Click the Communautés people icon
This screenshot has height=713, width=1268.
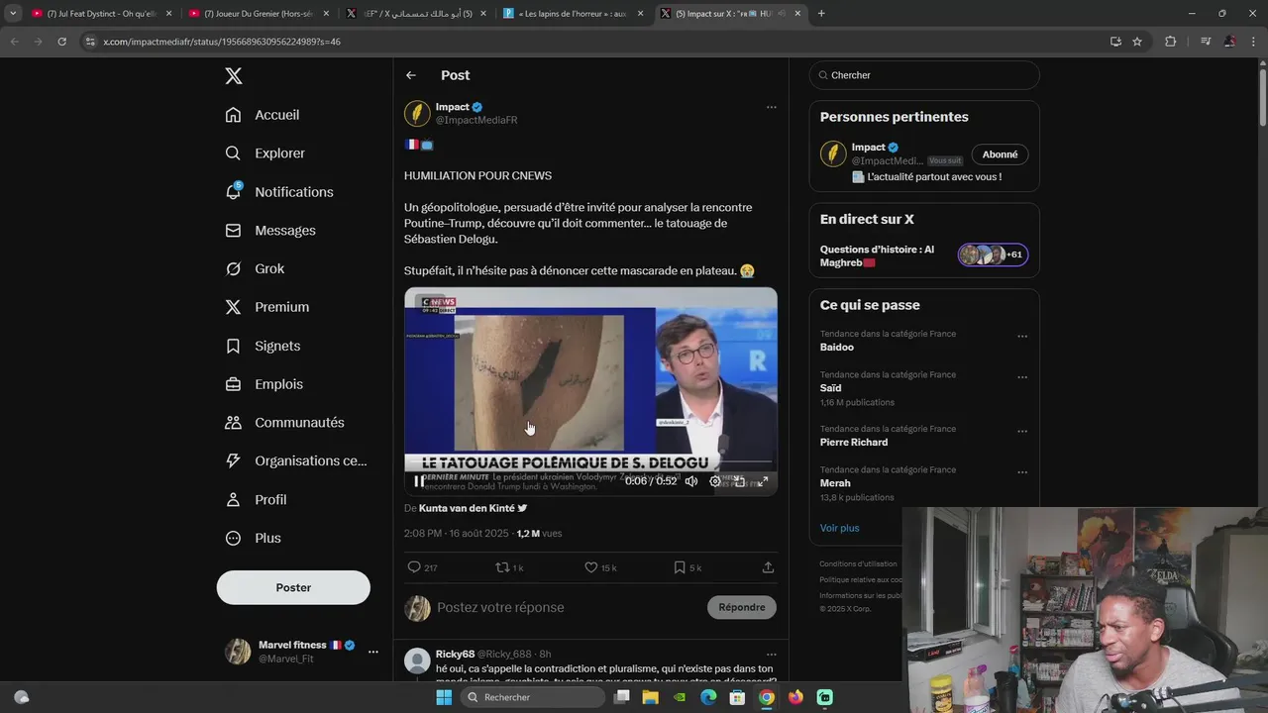tap(233, 423)
